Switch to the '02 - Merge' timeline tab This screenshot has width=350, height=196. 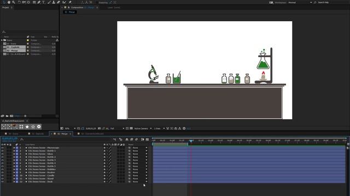tap(62, 134)
